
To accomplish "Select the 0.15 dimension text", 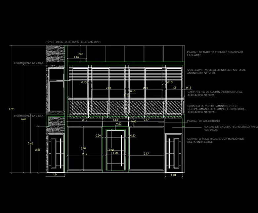I will coord(189,88).
